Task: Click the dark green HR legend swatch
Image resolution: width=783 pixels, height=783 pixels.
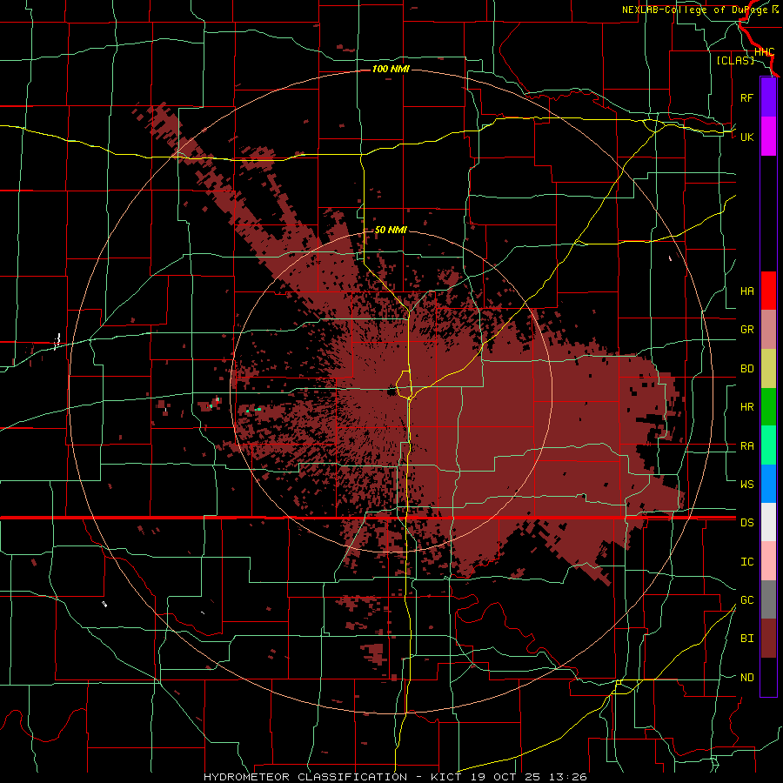Action: tap(768, 406)
